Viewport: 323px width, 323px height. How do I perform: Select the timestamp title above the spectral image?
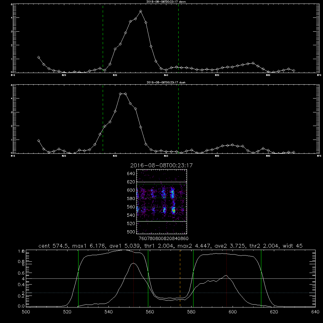point(161,165)
